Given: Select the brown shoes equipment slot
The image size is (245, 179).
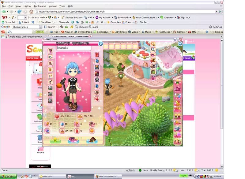Looking at the screenshot, I should click(x=97, y=92).
